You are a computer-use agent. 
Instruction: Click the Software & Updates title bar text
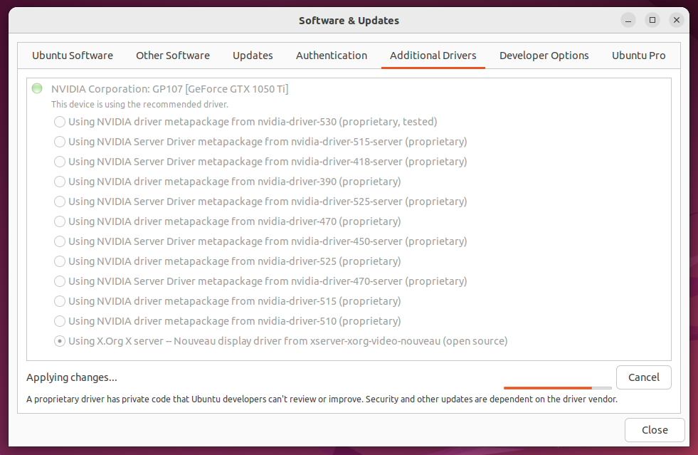pos(349,21)
